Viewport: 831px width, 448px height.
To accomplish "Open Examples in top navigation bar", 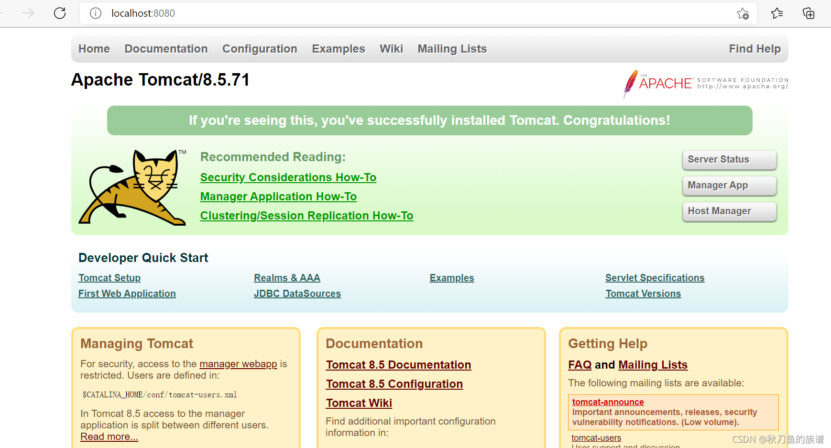I will click(x=339, y=49).
